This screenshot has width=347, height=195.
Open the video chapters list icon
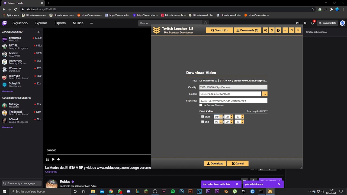click(48, 159)
